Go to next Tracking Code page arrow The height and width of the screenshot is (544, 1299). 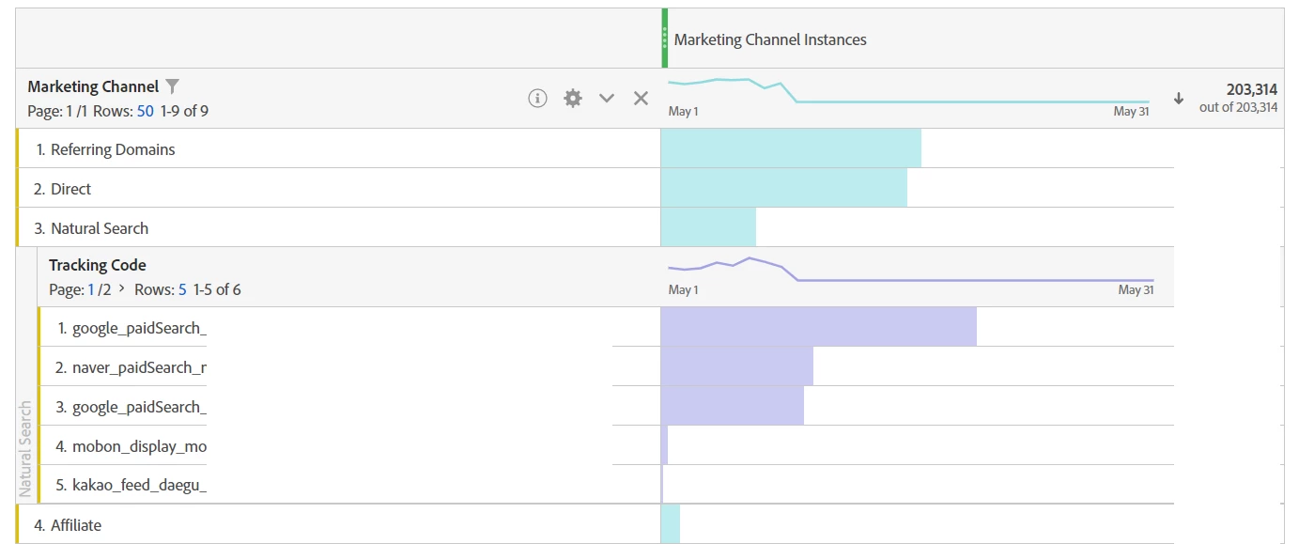pos(122,288)
